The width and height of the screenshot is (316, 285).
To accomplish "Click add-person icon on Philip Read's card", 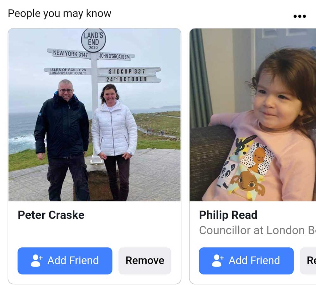I will click(218, 261).
